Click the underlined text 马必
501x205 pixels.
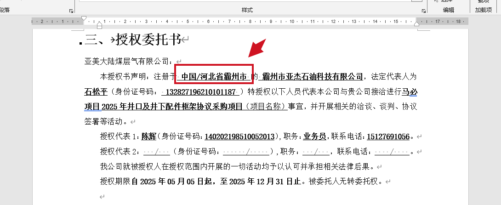pos(410,92)
